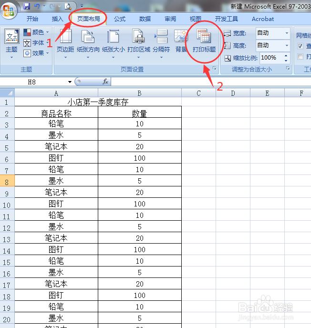Viewport: 311px width, 328px height.
Task: Select row 15 header
Action: point(7,261)
